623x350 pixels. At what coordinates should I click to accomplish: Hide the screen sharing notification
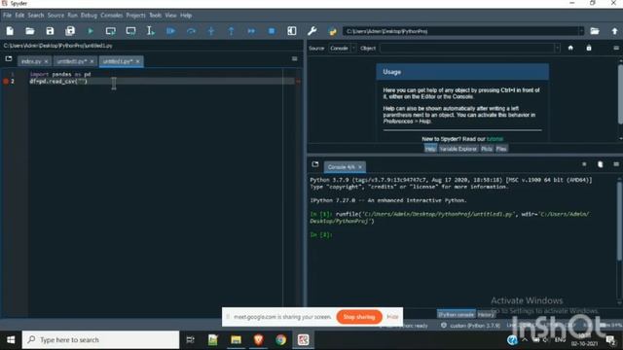392,317
